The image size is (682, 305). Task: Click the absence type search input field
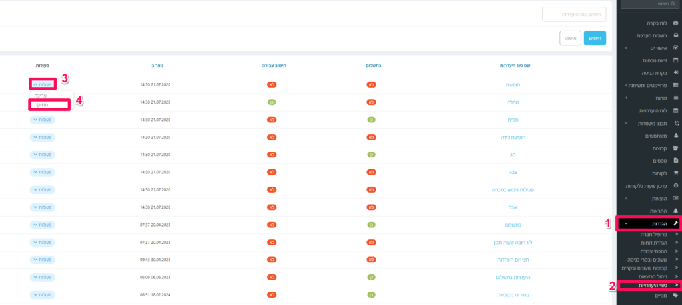pyautogui.click(x=574, y=14)
